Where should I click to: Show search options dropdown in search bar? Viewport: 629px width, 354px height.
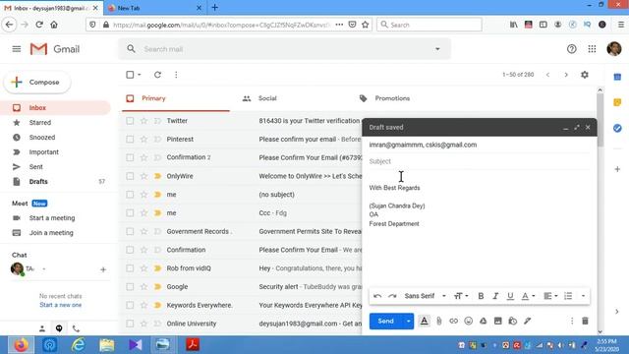pyautogui.click(x=437, y=49)
